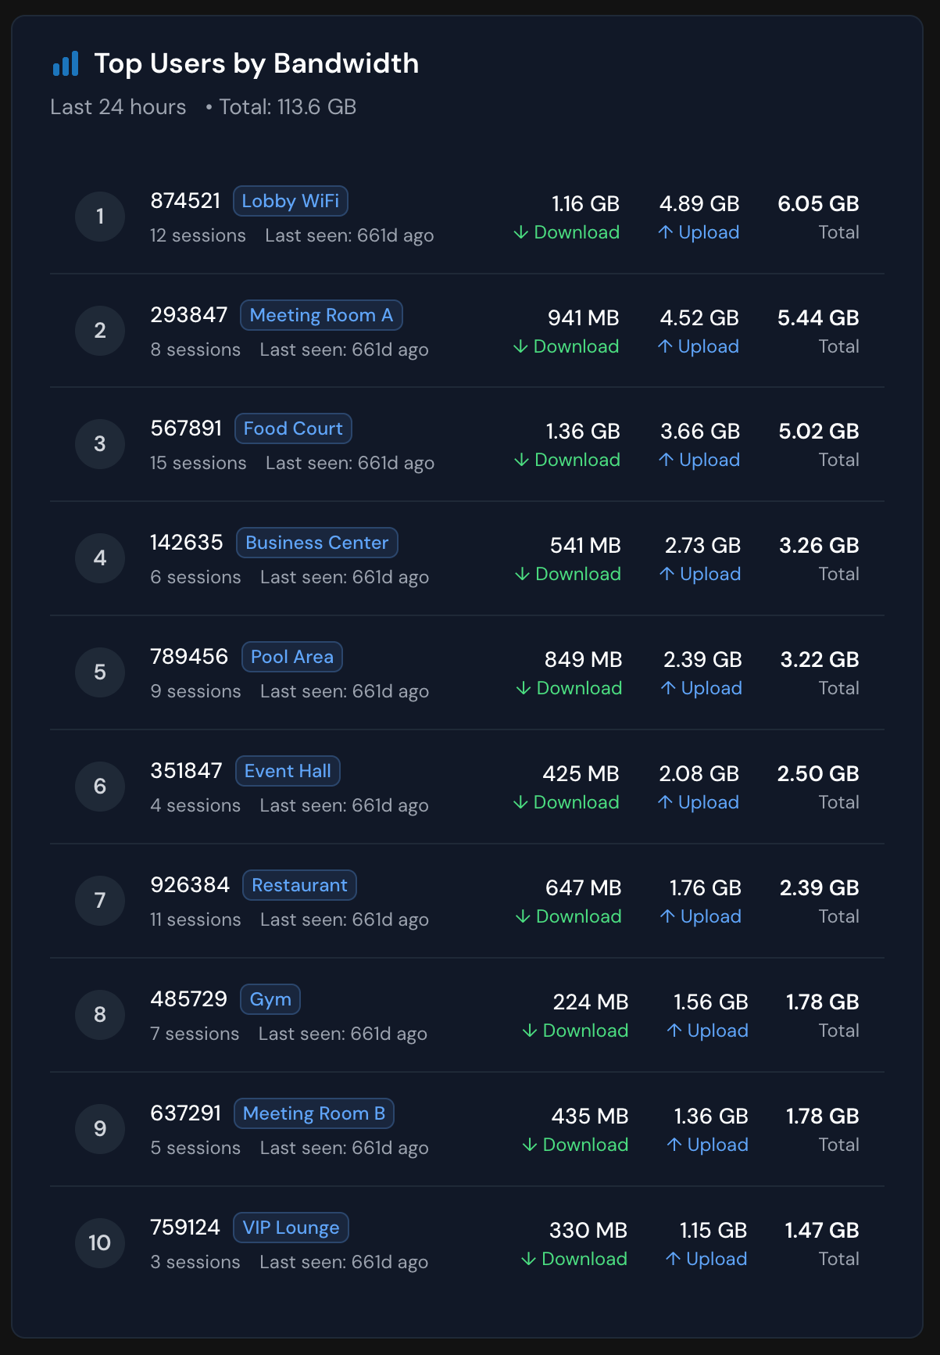The image size is (940, 1355).
Task: Click user 926384 ID
Action: coord(190,885)
